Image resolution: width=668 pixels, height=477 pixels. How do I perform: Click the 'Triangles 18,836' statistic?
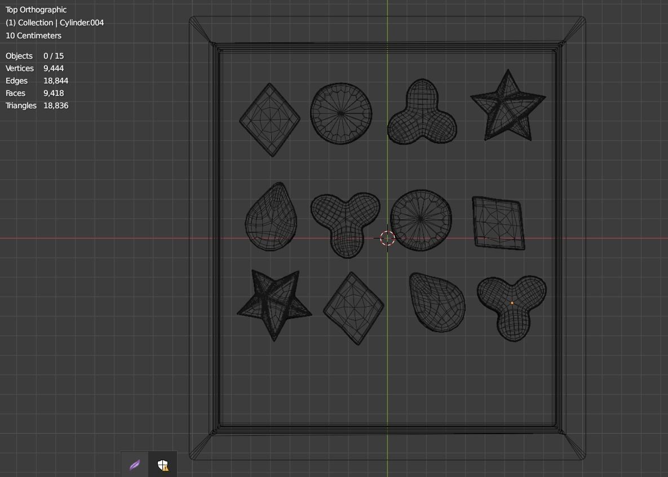(37, 105)
